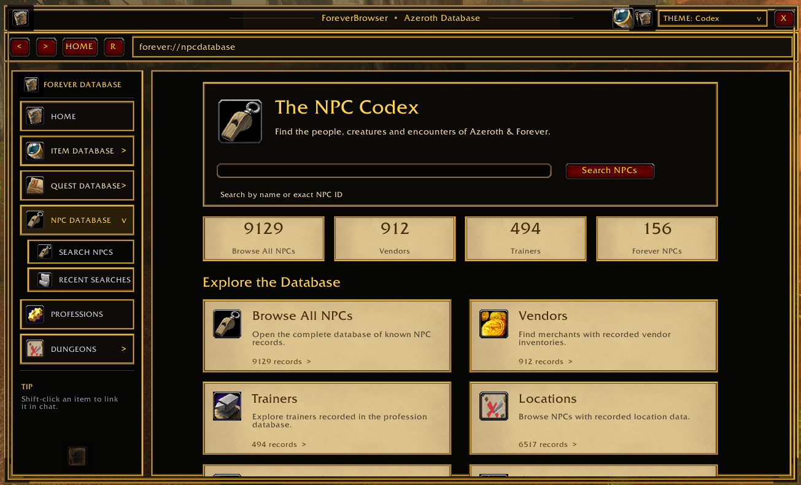Click the Search NPCs whistle icon
This screenshot has height=485, width=801.
45,252
